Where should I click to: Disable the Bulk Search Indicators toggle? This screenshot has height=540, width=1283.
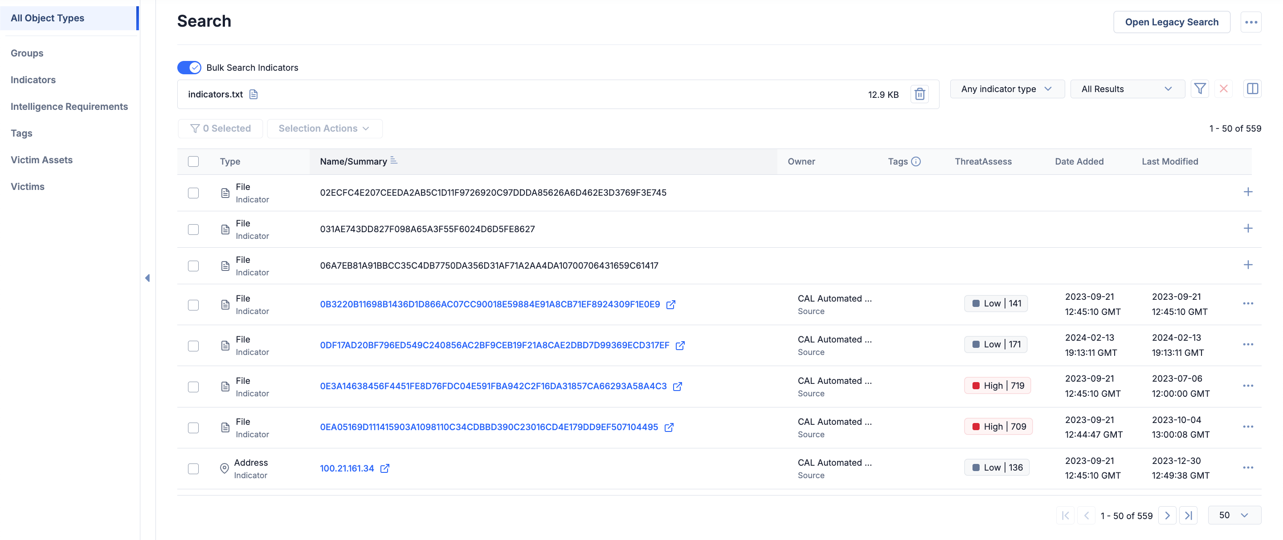tap(189, 68)
